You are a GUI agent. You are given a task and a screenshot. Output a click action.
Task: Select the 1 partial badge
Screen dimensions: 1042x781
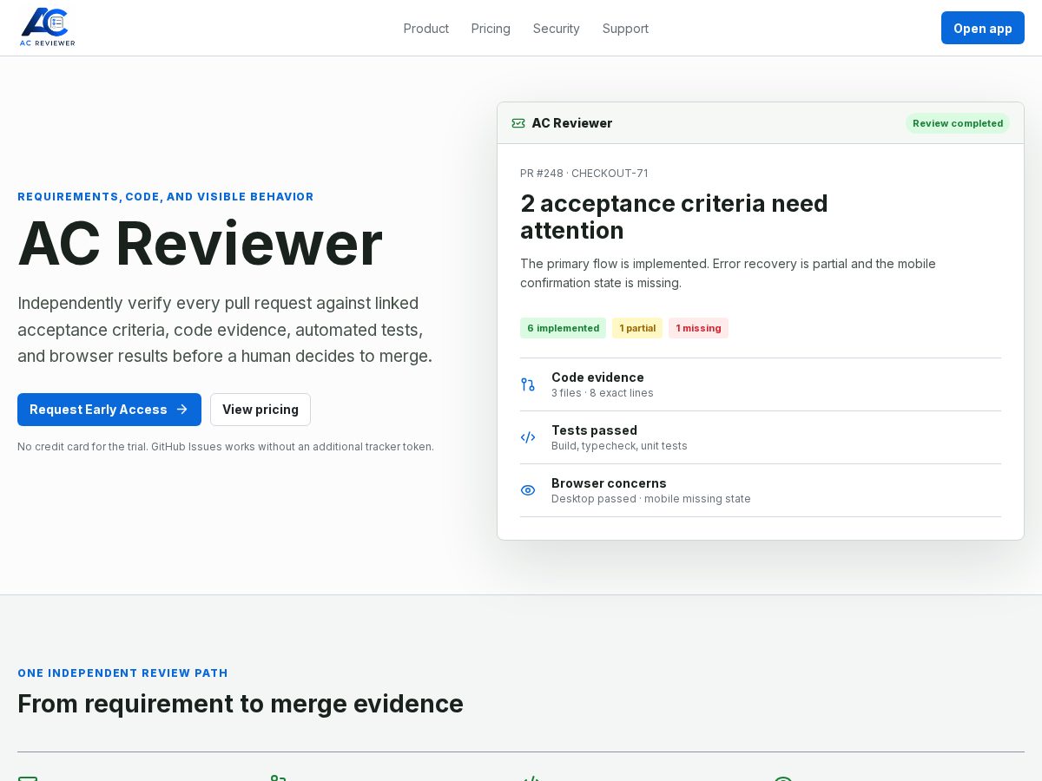[x=637, y=328]
